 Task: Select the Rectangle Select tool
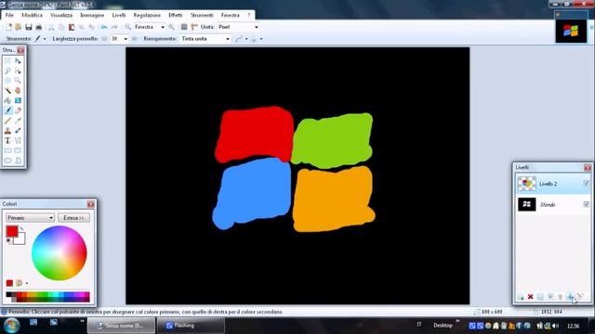[7, 60]
